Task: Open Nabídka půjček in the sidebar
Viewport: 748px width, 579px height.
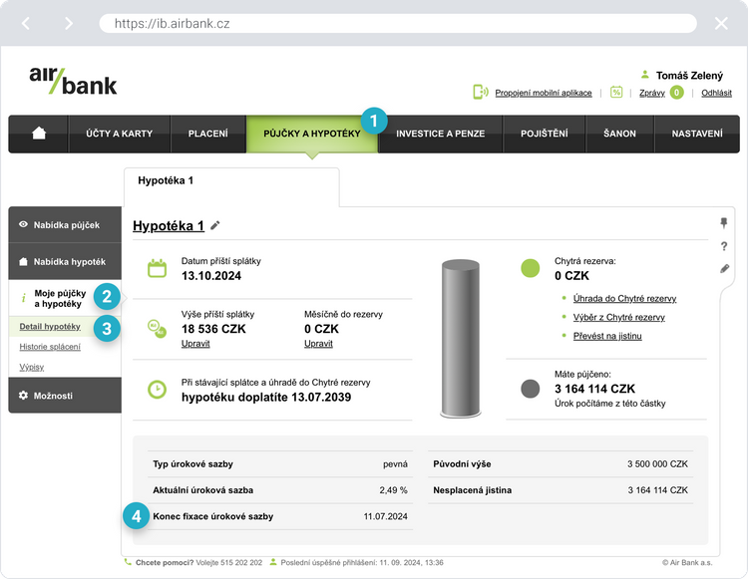Action: 66,225
